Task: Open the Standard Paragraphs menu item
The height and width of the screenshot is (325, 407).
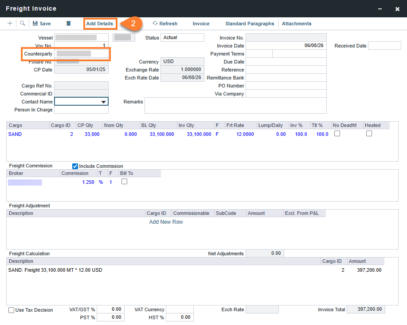Action: point(250,24)
